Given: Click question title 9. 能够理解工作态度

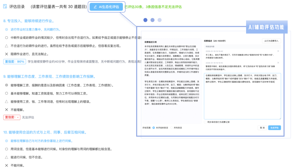Looking at the screenshot, I should [x=50, y=77].
